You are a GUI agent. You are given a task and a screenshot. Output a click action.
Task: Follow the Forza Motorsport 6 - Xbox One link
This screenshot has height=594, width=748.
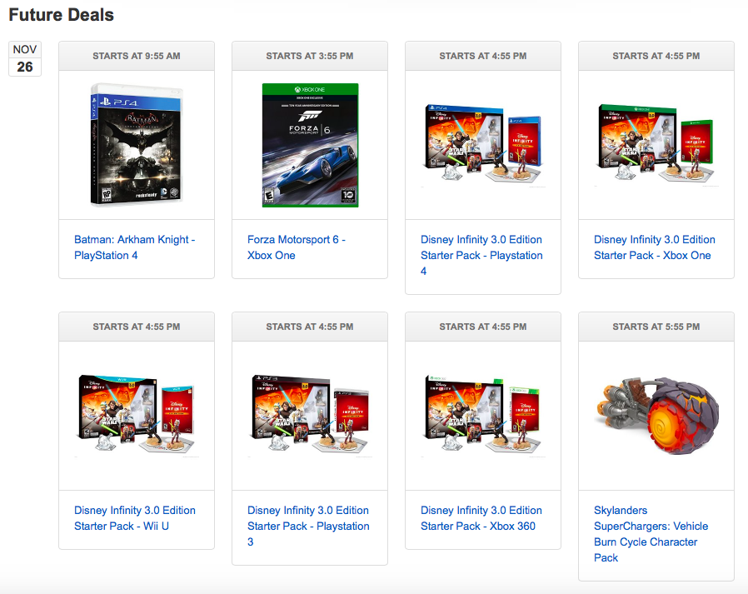(297, 247)
